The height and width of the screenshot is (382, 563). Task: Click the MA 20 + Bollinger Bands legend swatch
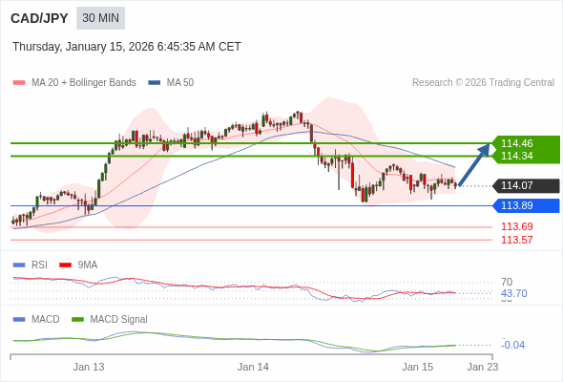pos(19,83)
